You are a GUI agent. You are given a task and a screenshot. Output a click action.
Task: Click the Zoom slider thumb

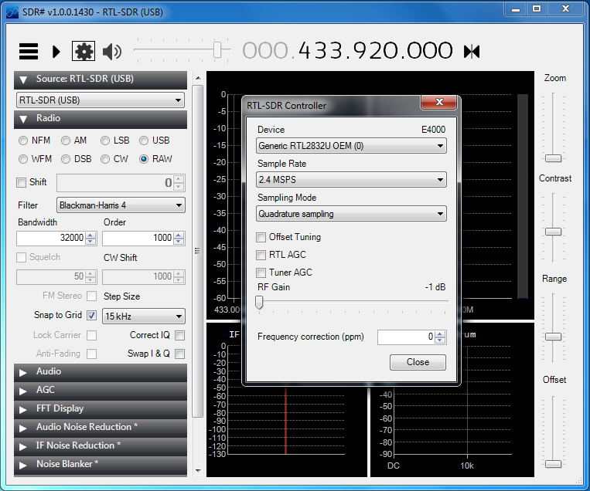[553, 158]
